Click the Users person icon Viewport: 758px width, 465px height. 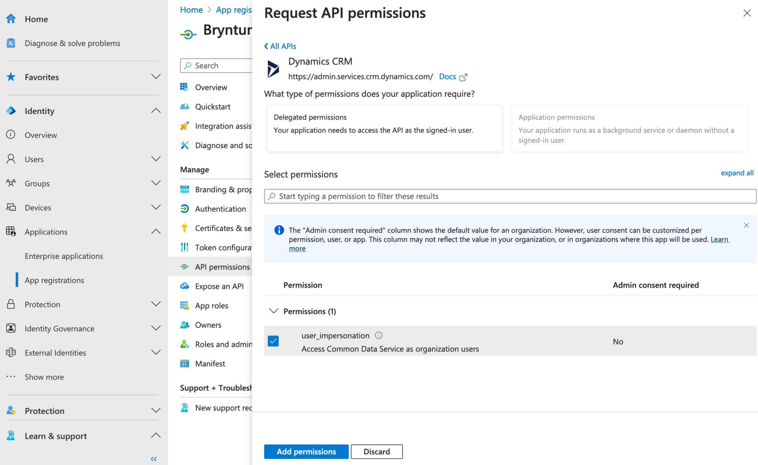pyautogui.click(x=11, y=159)
